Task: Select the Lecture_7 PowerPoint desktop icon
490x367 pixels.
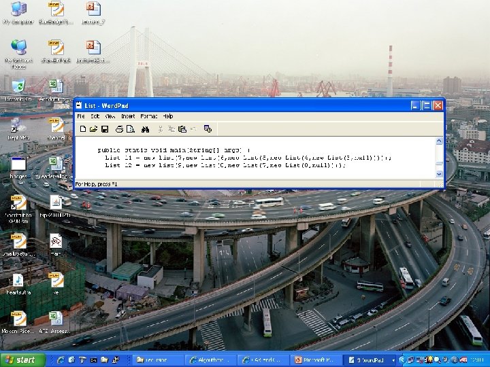Action: [x=93, y=13]
